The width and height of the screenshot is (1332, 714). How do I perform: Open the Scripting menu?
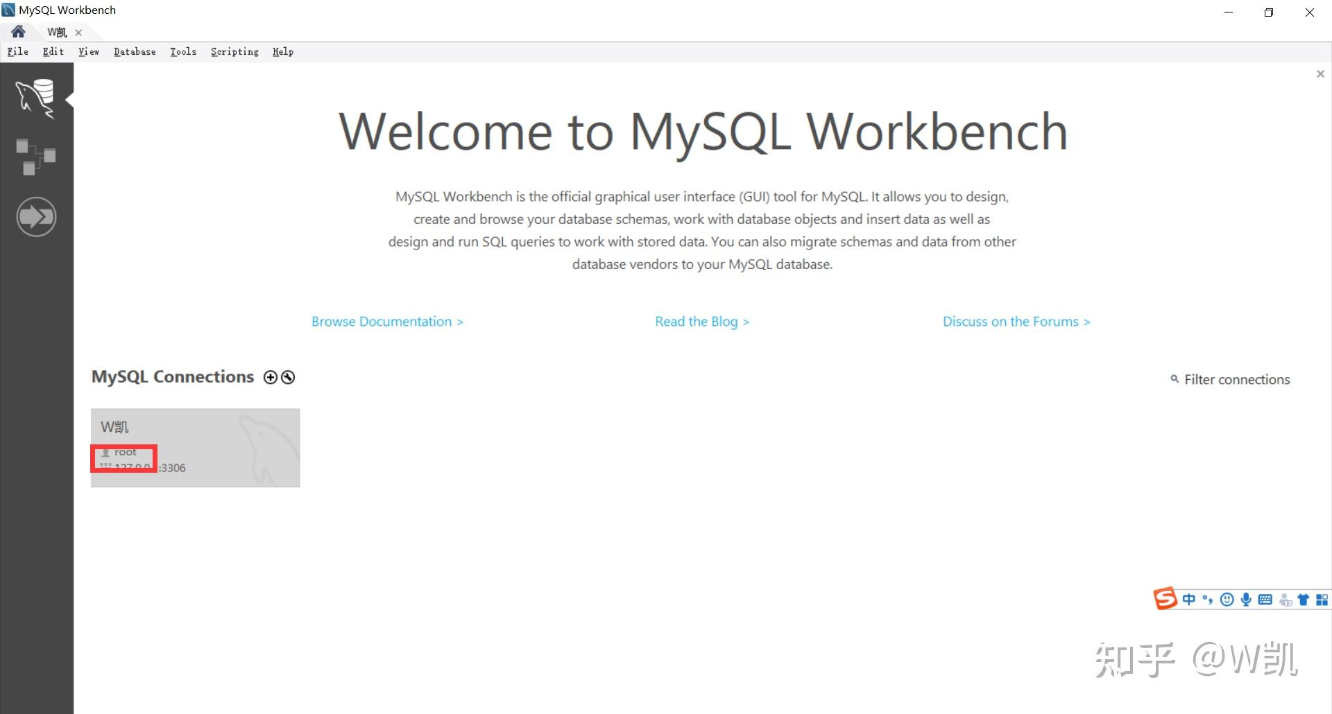coord(234,51)
